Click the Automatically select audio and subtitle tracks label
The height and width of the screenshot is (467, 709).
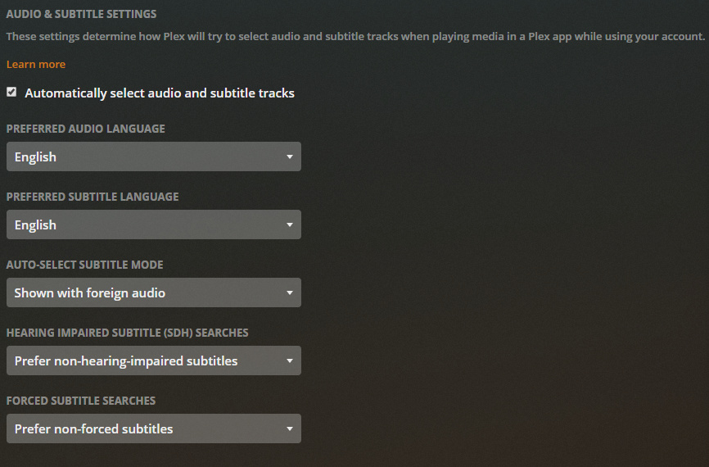[160, 93]
